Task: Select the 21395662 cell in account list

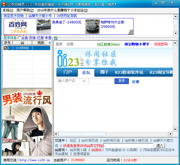Action: tap(22, 48)
